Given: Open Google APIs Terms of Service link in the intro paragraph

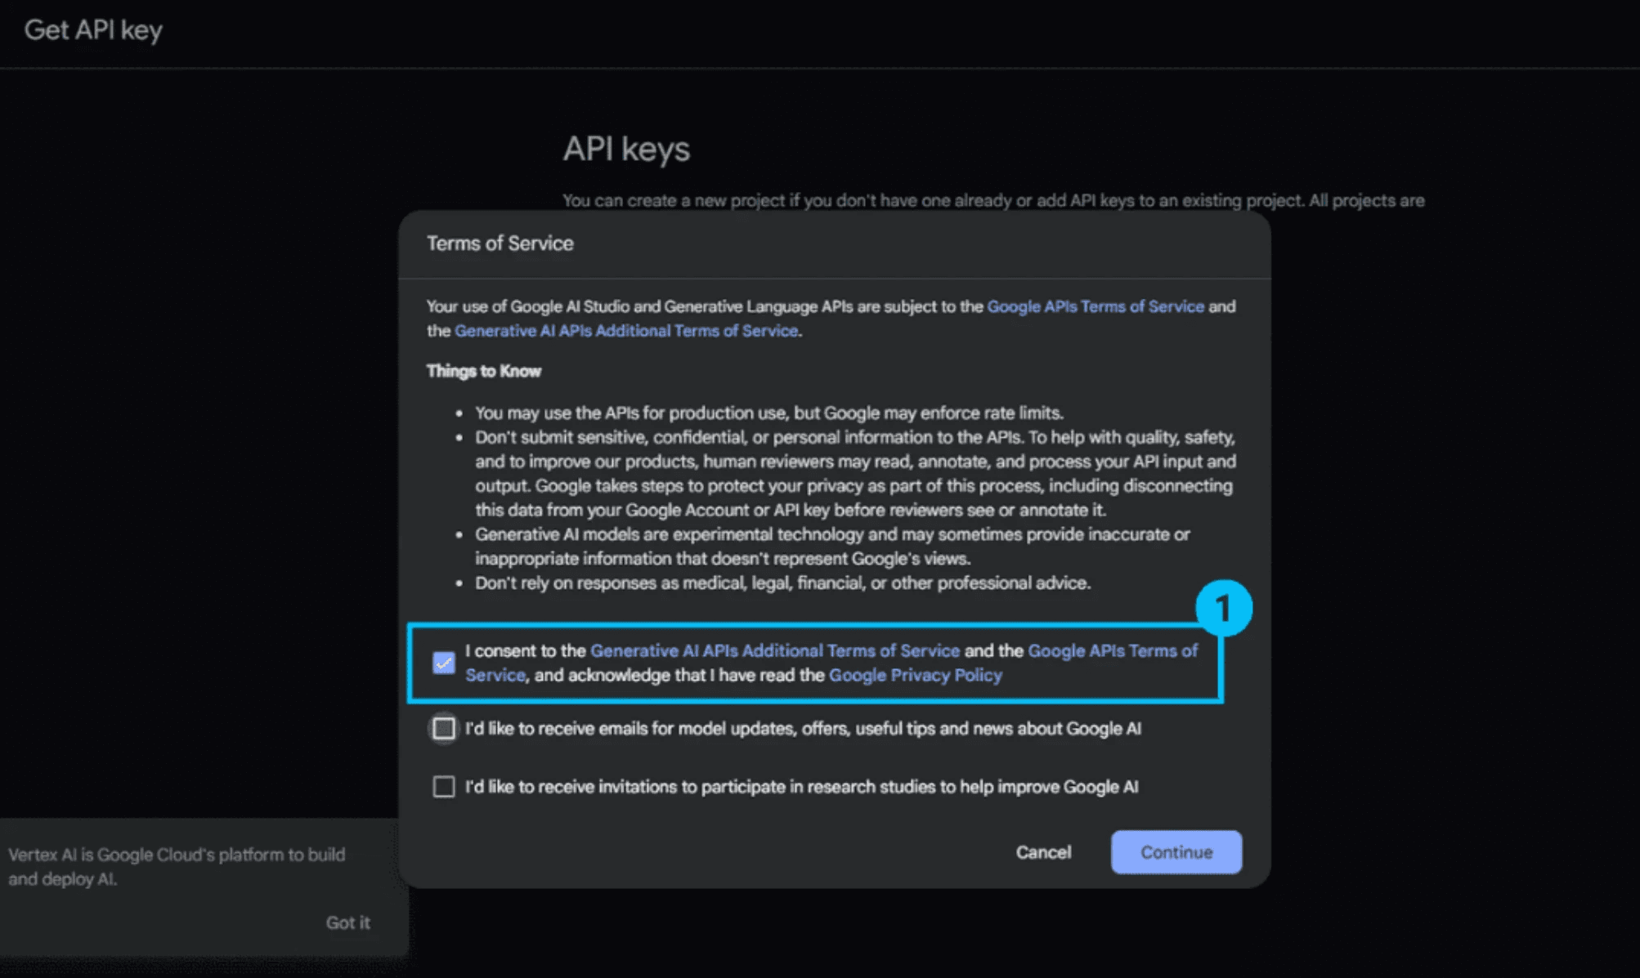Looking at the screenshot, I should click(1096, 306).
